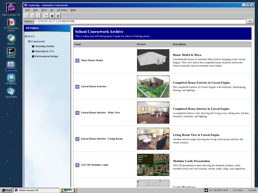258x193 pixels.
Task: Click the Living Room View in Unreal Engine heading
Action: (196, 135)
